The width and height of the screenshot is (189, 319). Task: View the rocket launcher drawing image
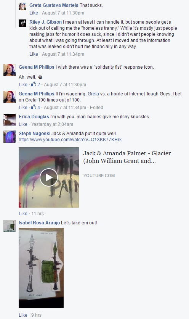(41, 268)
